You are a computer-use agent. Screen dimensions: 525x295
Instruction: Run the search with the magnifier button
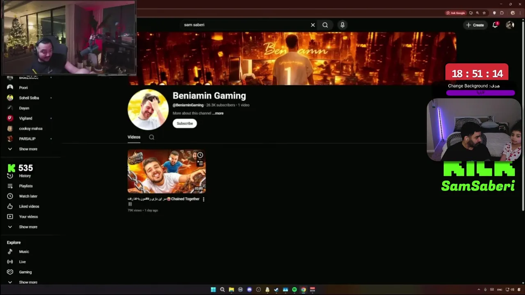tap(325, 25)
